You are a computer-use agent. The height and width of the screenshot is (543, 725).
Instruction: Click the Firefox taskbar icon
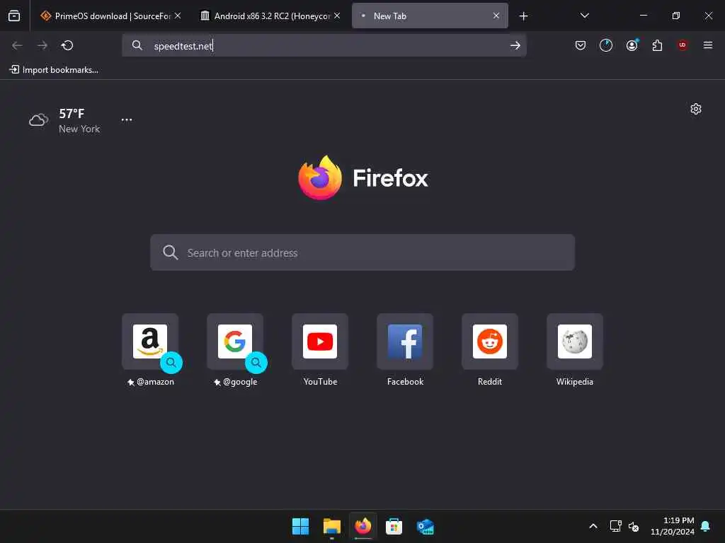363,526
